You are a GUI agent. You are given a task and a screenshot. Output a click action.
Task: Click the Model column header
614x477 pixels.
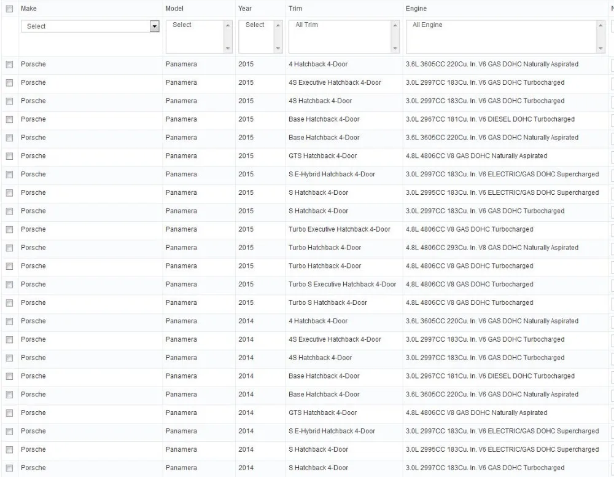pyautogui.click(x=174, y=9)
